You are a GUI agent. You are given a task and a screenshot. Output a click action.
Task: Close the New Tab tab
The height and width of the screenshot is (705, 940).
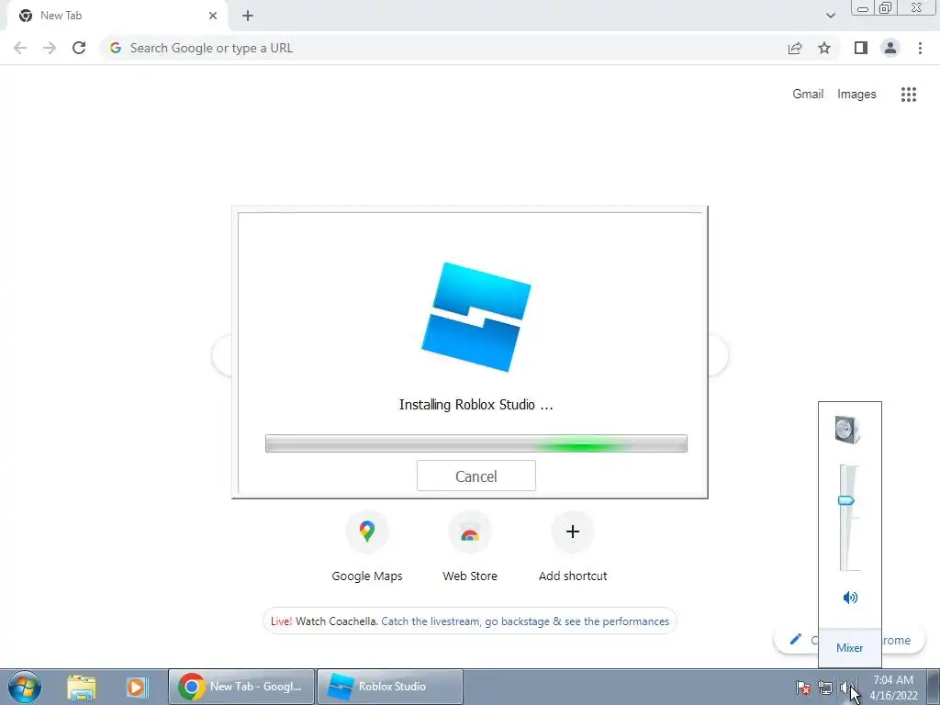tap(213, 16)
